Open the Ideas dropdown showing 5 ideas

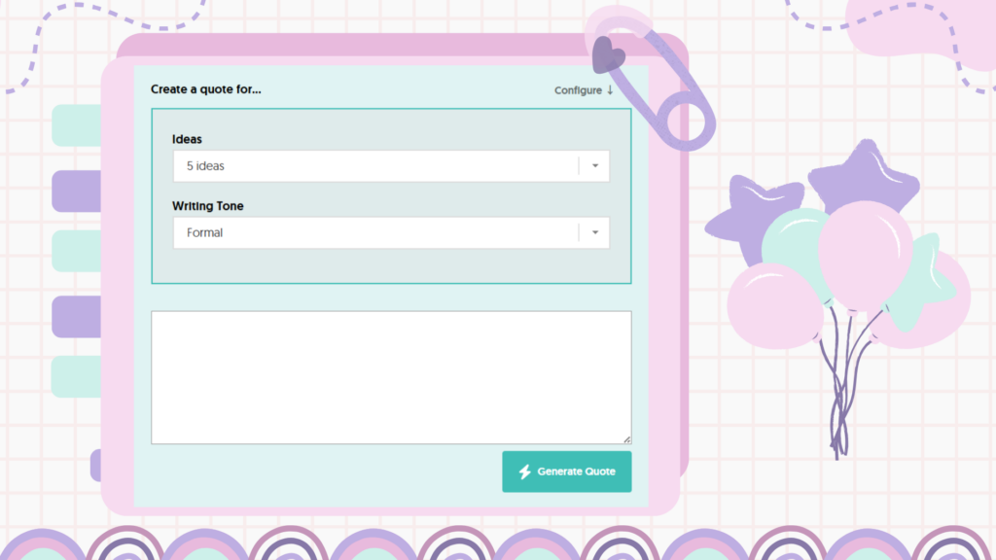pos(391,165)
